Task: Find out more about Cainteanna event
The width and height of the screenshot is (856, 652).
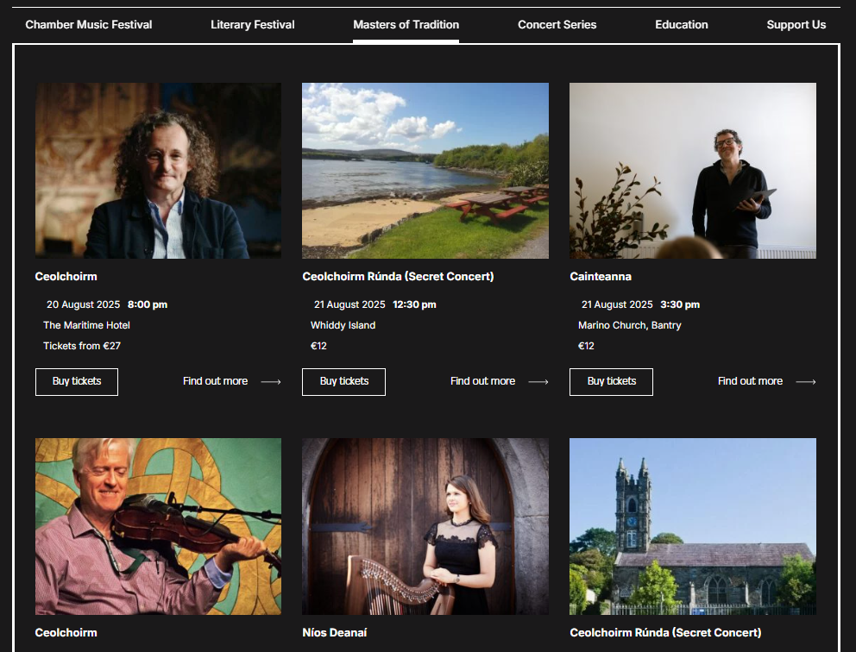Action: 750,381
